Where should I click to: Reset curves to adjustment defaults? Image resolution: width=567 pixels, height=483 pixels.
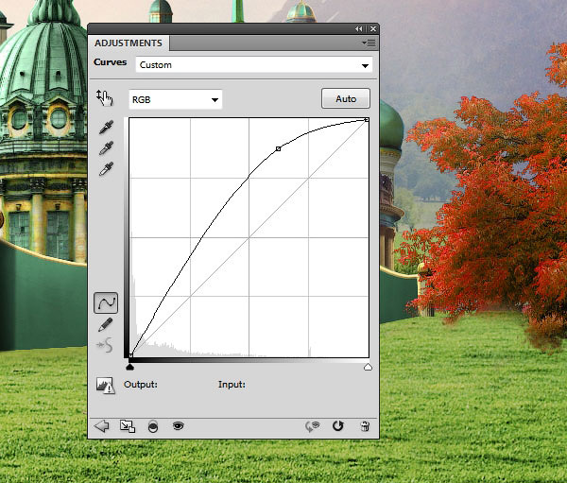click(338, 426)
